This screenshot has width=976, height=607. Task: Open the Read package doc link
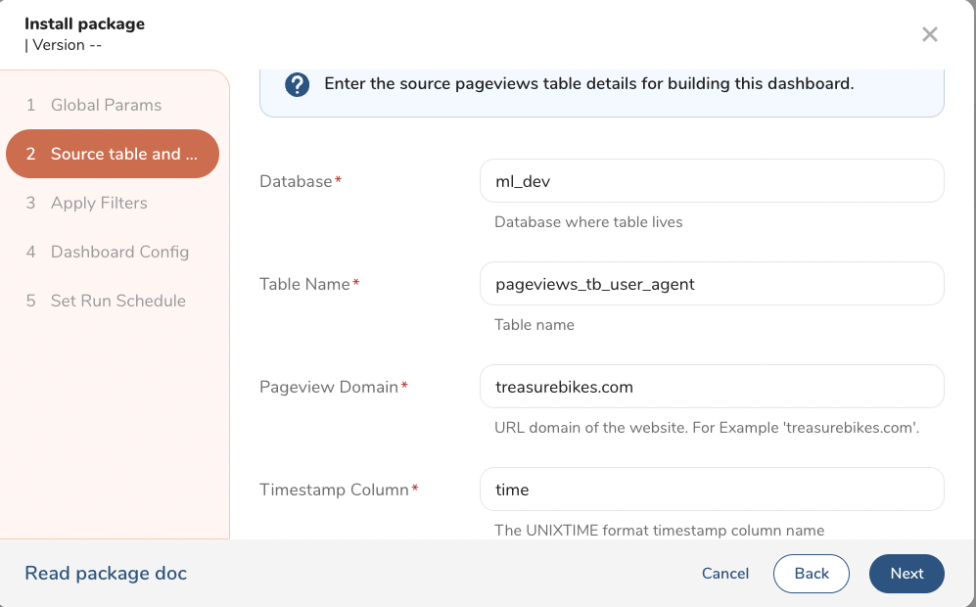point(106,574)
